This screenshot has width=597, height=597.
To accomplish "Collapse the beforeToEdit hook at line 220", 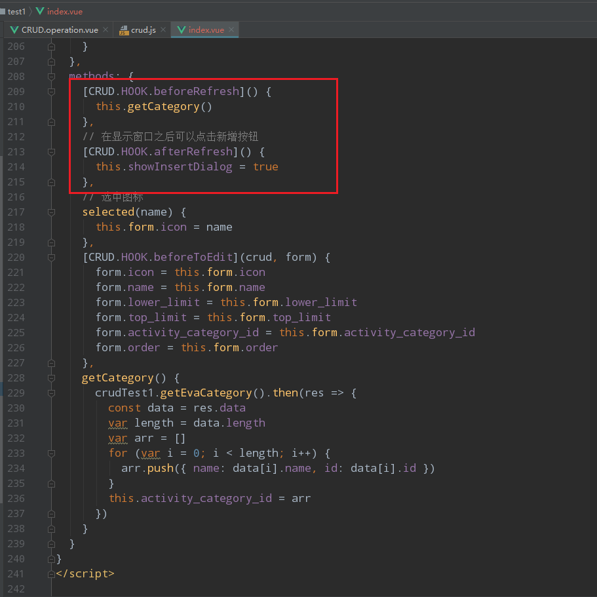I will tap(51, 258).
